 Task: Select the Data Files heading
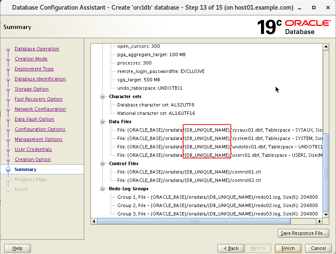pos(120,122)
